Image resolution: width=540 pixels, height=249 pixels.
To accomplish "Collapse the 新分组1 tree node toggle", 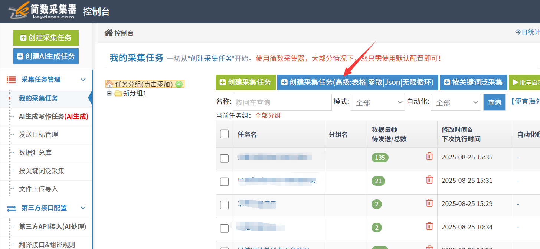I will (109, 94).
